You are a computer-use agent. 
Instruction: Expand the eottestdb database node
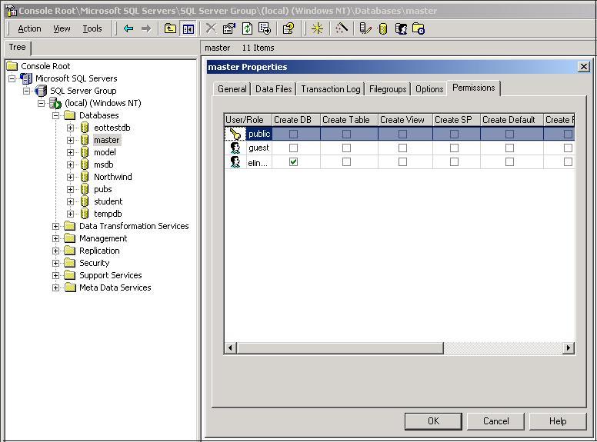[71, 128]
